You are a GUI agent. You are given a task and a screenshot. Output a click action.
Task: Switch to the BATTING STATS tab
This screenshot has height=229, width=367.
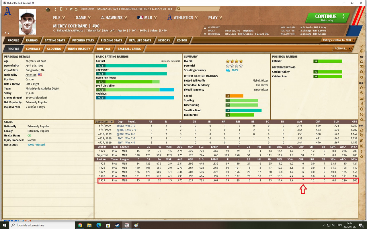coord(55,40)
